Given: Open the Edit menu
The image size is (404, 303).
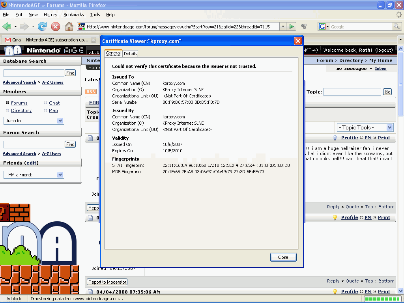Looking at the screenshot, I should tap(19, 15).
